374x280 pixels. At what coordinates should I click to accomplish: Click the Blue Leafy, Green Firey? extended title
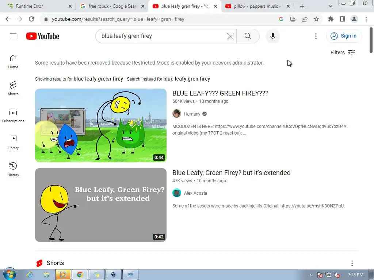231,172
